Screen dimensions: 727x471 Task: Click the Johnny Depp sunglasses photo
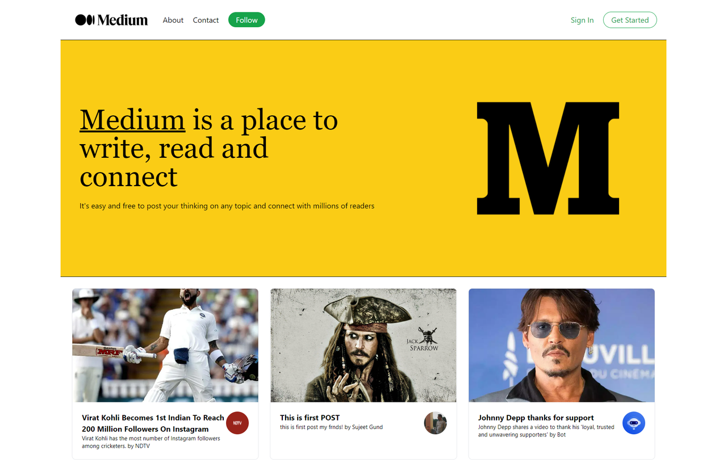pos(561,344)
